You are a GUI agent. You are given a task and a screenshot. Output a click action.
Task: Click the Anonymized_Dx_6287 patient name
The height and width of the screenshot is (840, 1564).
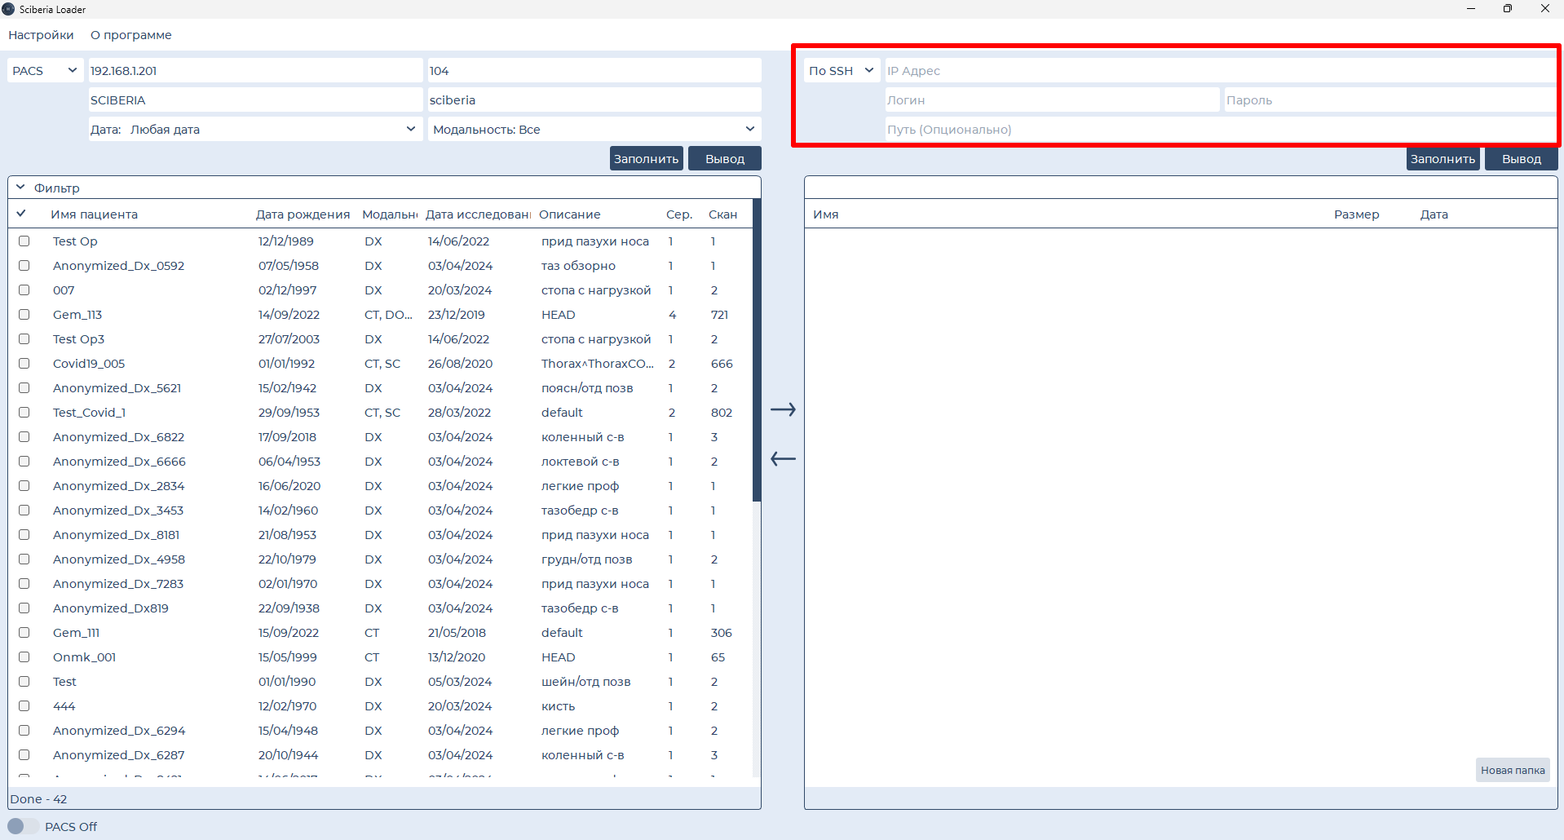[118, 755]
